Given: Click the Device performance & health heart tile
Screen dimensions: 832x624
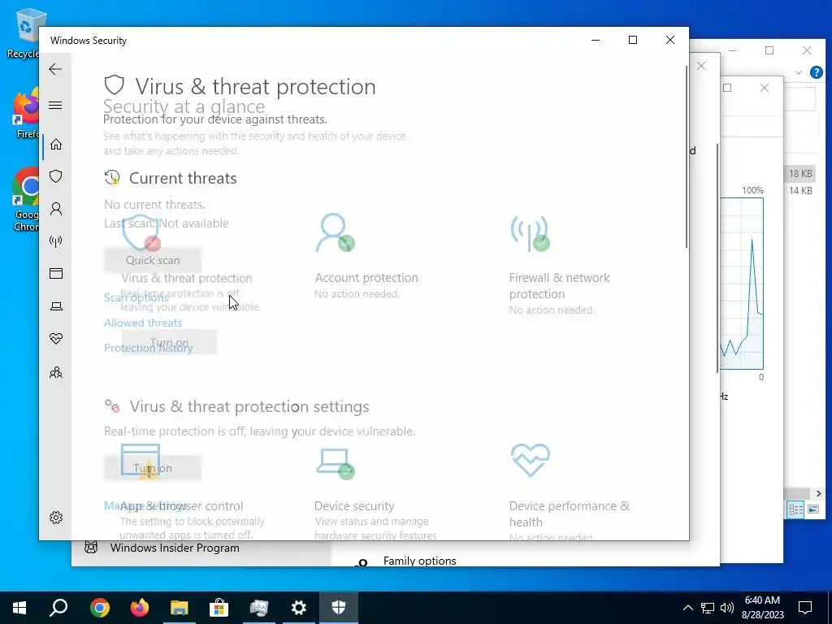Looking at the screenshot, I should pos(530,460).
